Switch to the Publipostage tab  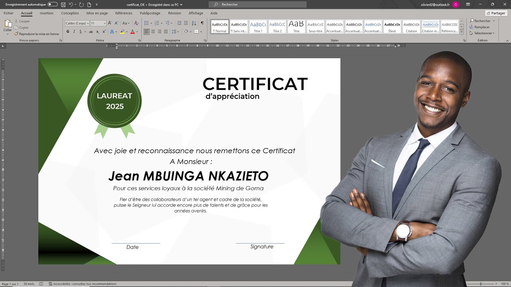(150, 13)
